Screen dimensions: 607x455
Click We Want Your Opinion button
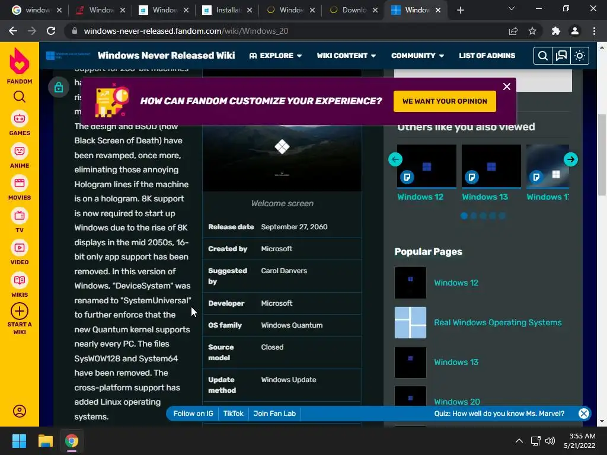[x=445, y=101]
